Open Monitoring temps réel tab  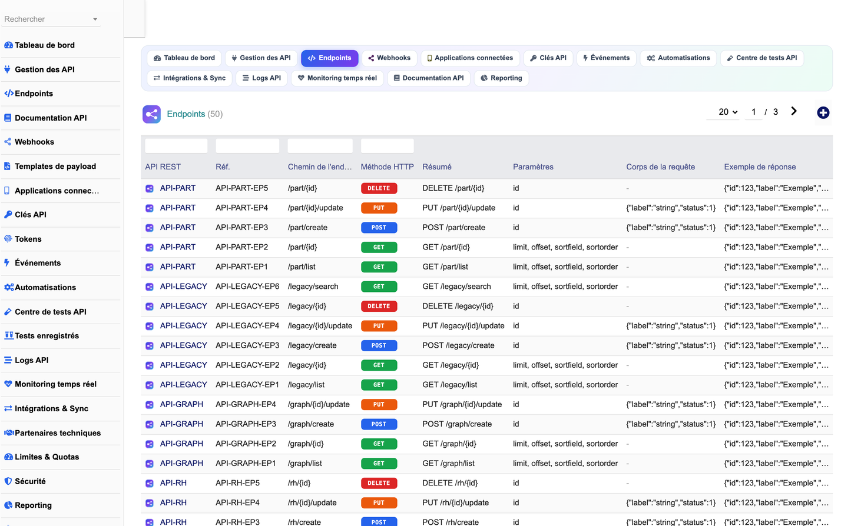pyautogui.click(x=337, y=78)
